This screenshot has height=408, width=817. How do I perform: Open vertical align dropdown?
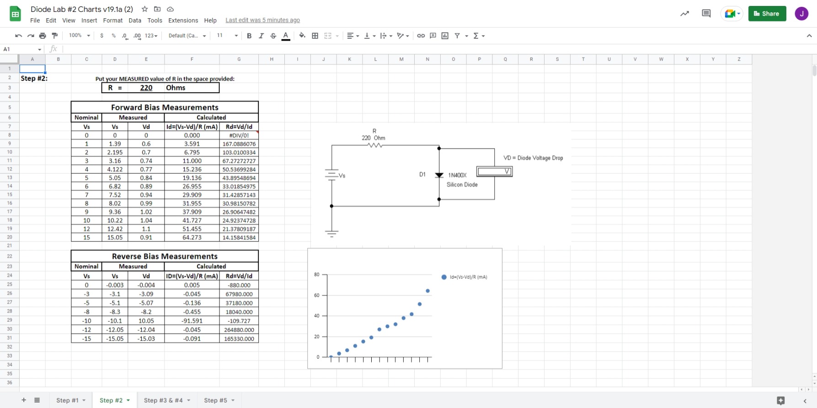(370, 36)
